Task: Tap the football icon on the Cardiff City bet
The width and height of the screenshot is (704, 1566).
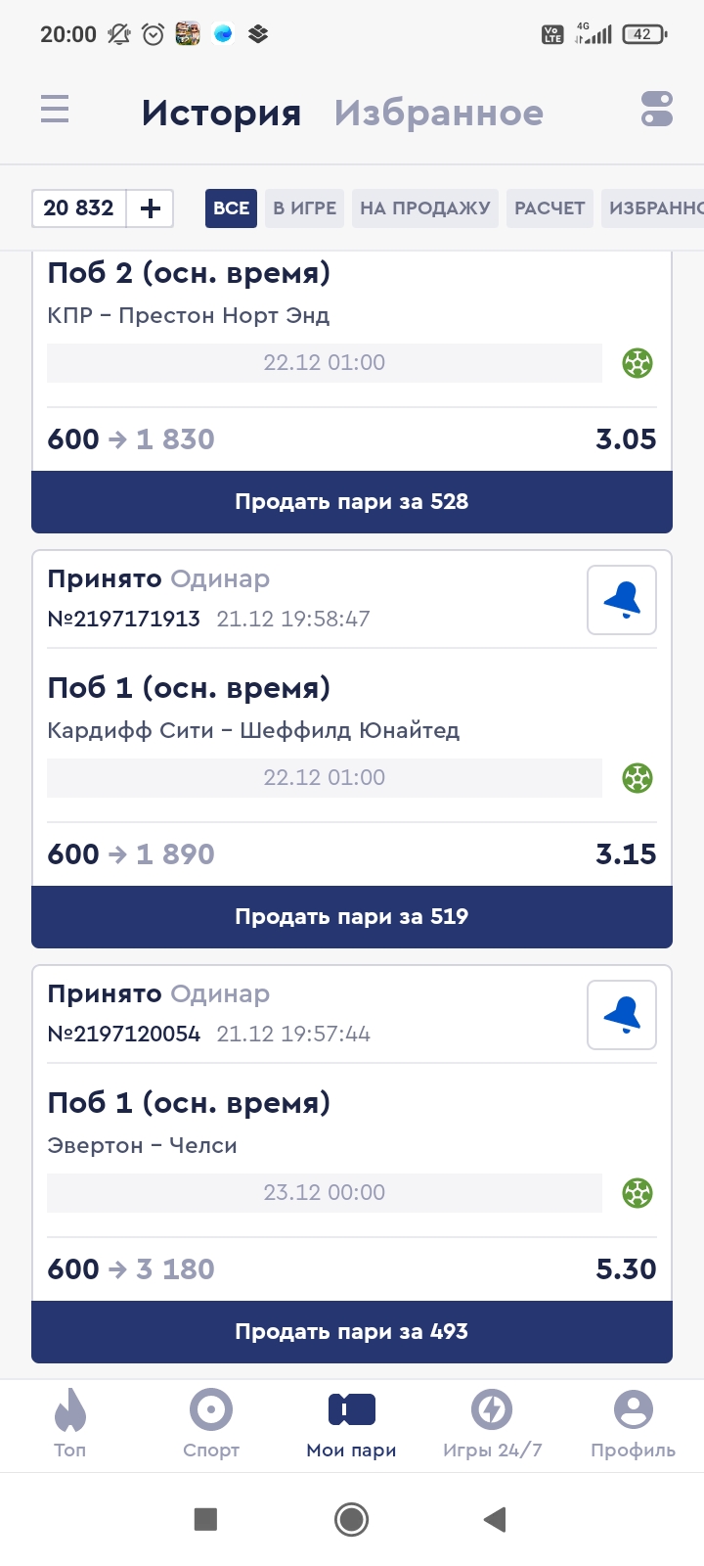Action: point(638,778)
